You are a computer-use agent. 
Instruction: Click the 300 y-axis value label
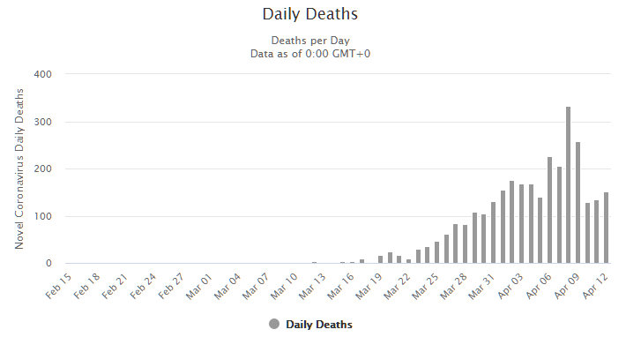tap(42, 123)
